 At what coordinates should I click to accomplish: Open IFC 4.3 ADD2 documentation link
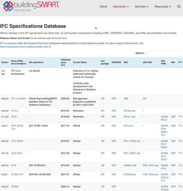pyautogui.click(x=18, y=98)
